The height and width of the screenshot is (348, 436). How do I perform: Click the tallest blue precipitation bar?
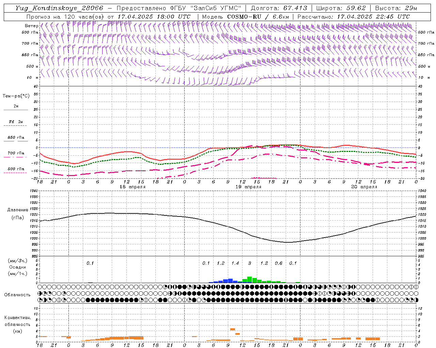click(230, 281)
